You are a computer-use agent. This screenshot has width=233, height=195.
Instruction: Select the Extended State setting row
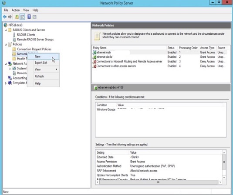(x=159, y=157)
